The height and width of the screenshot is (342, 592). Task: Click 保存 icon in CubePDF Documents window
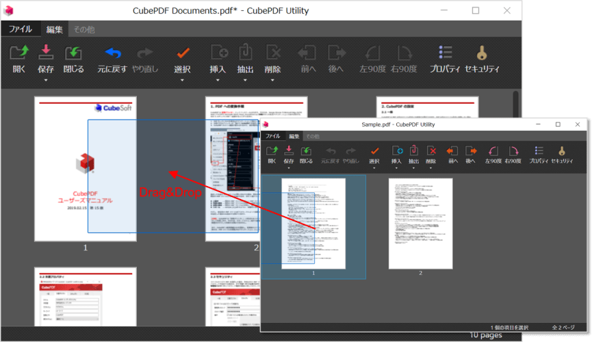pos(46,53)
